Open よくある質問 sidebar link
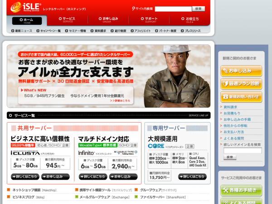Viewport: 272px width, 204px height. point(233,138)
